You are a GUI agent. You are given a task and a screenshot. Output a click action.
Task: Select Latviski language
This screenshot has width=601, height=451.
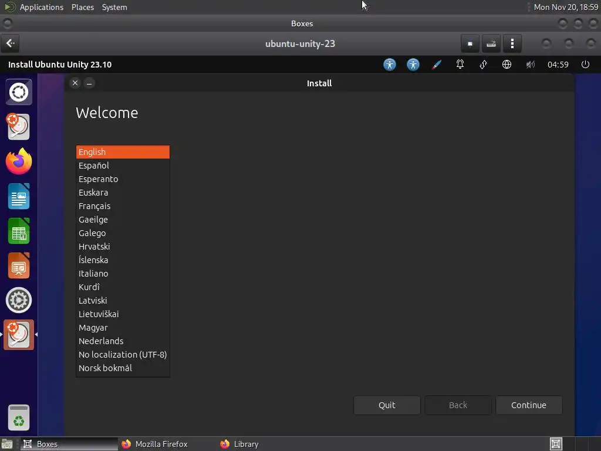(123, 300)
